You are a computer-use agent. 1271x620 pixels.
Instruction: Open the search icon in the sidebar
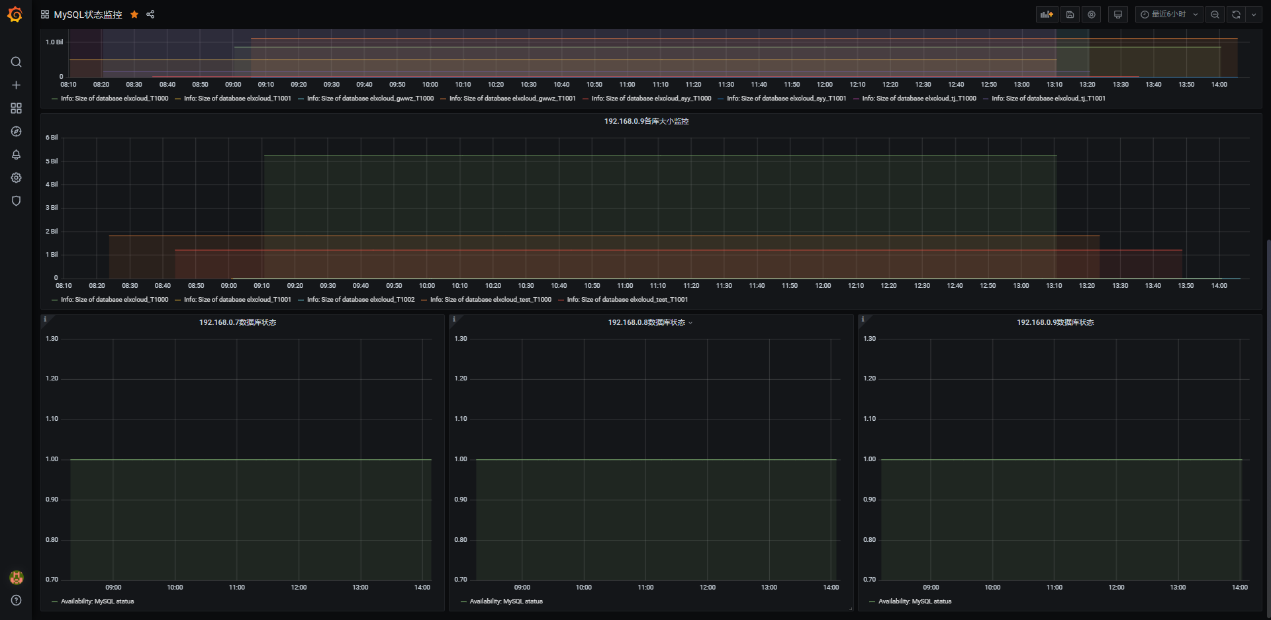(x=17, y=62)
